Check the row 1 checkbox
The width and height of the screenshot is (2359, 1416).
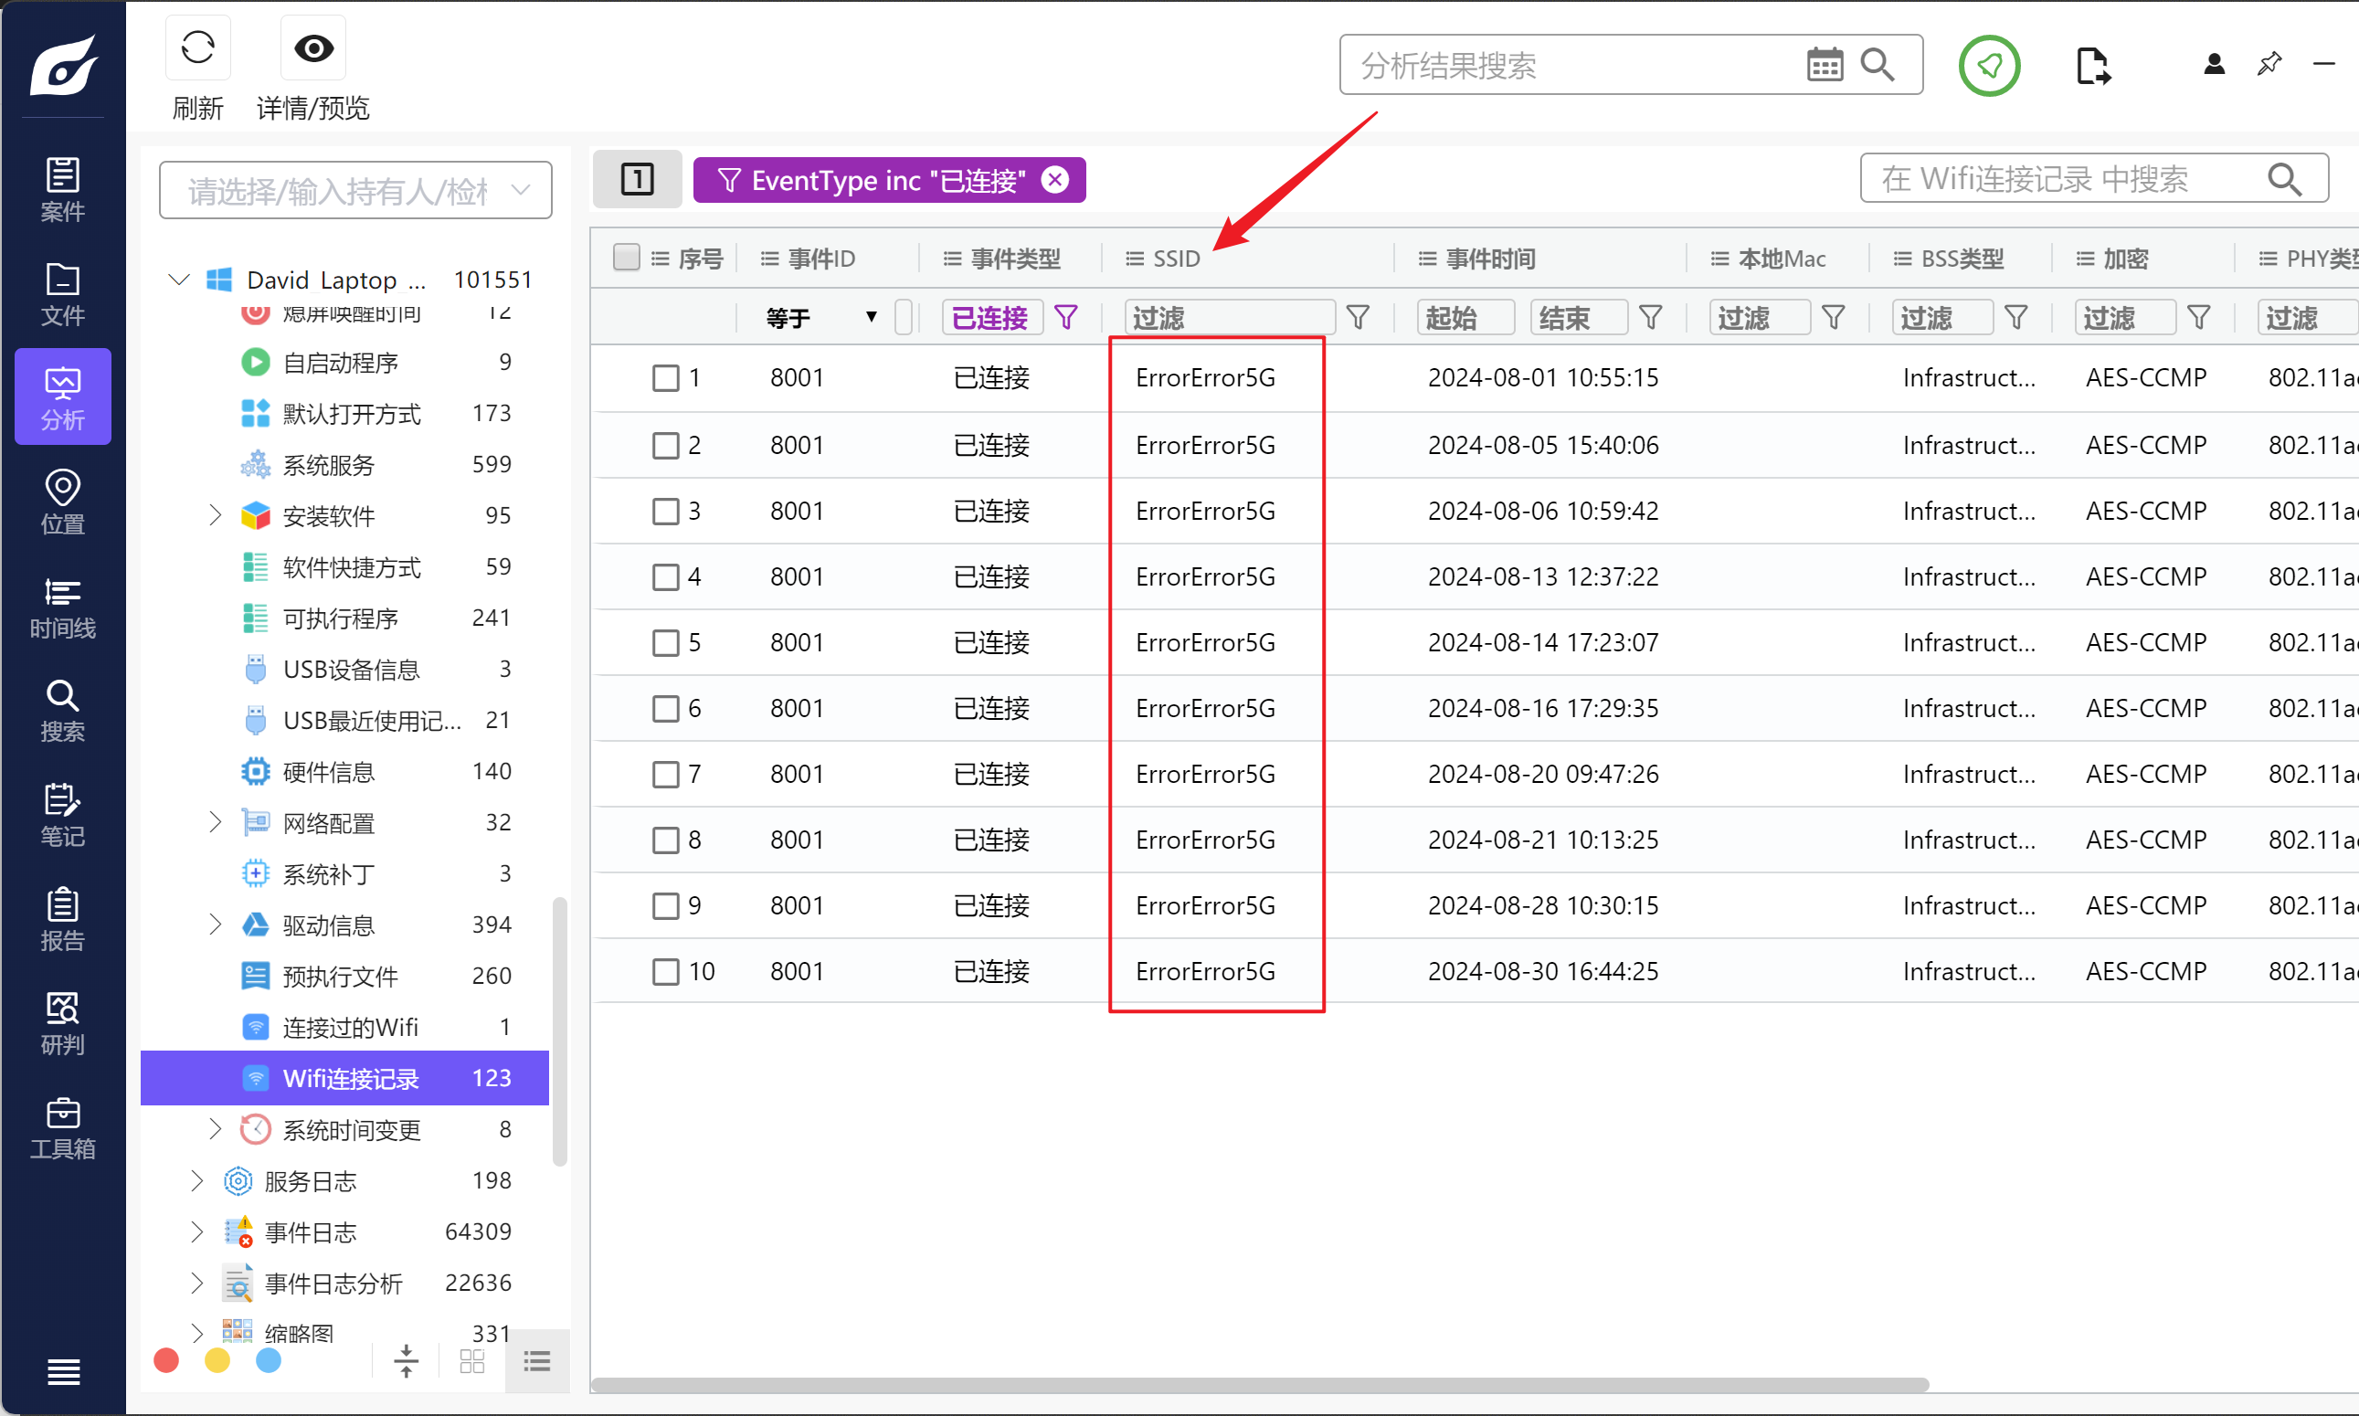coord(665,379)
